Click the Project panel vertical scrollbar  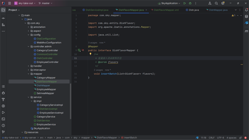tap(70, 101)
